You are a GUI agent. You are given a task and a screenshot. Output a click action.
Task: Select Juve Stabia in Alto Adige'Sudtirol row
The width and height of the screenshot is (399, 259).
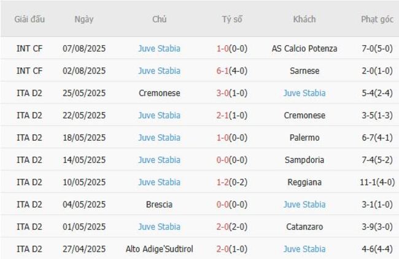[x=304, y=249]
